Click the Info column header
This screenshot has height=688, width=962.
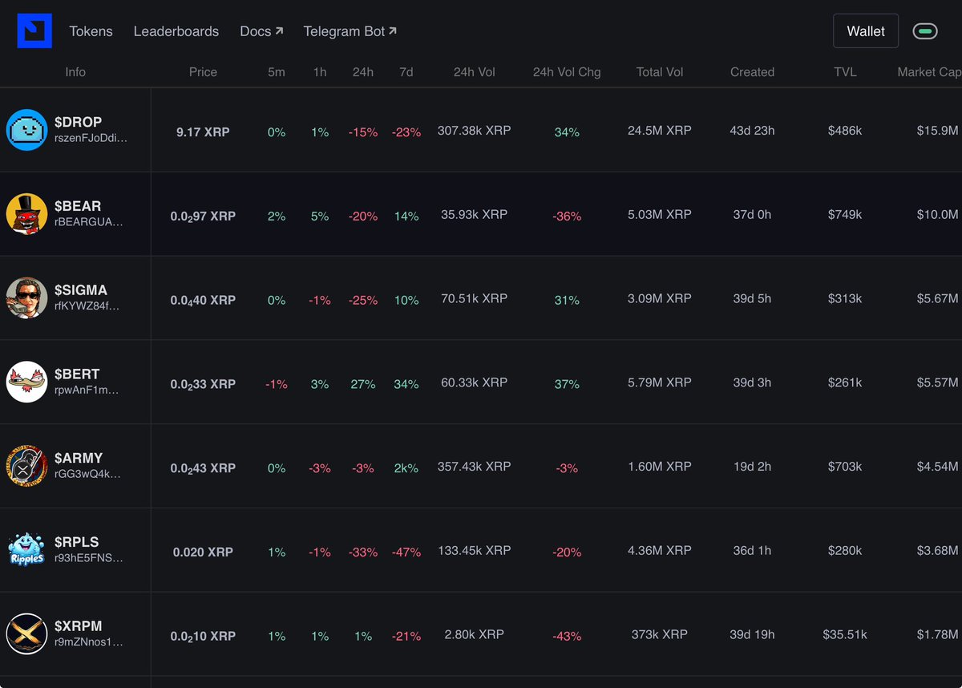tap(75, 72)
